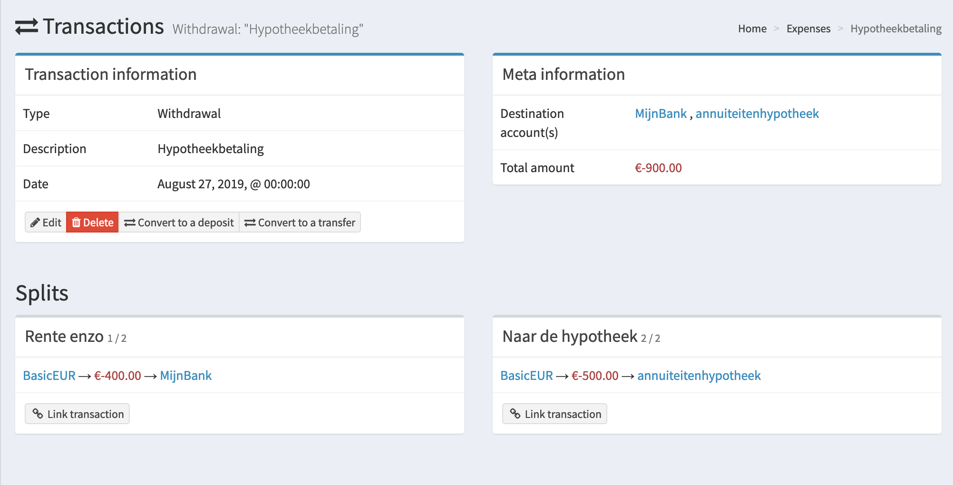Click the arrows icon on Convert to a transfer
The image size is (953, 485).
pyautogui.click(x=250, y=223)
